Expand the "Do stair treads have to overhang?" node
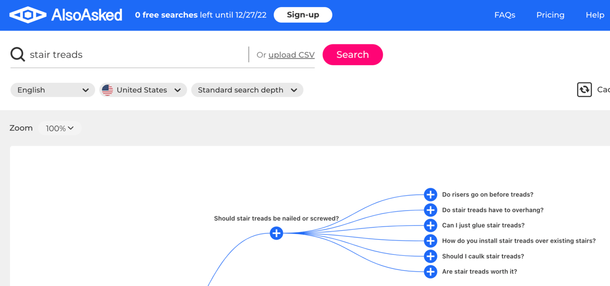This screenshot has width=610, height=286. [430, 210]
